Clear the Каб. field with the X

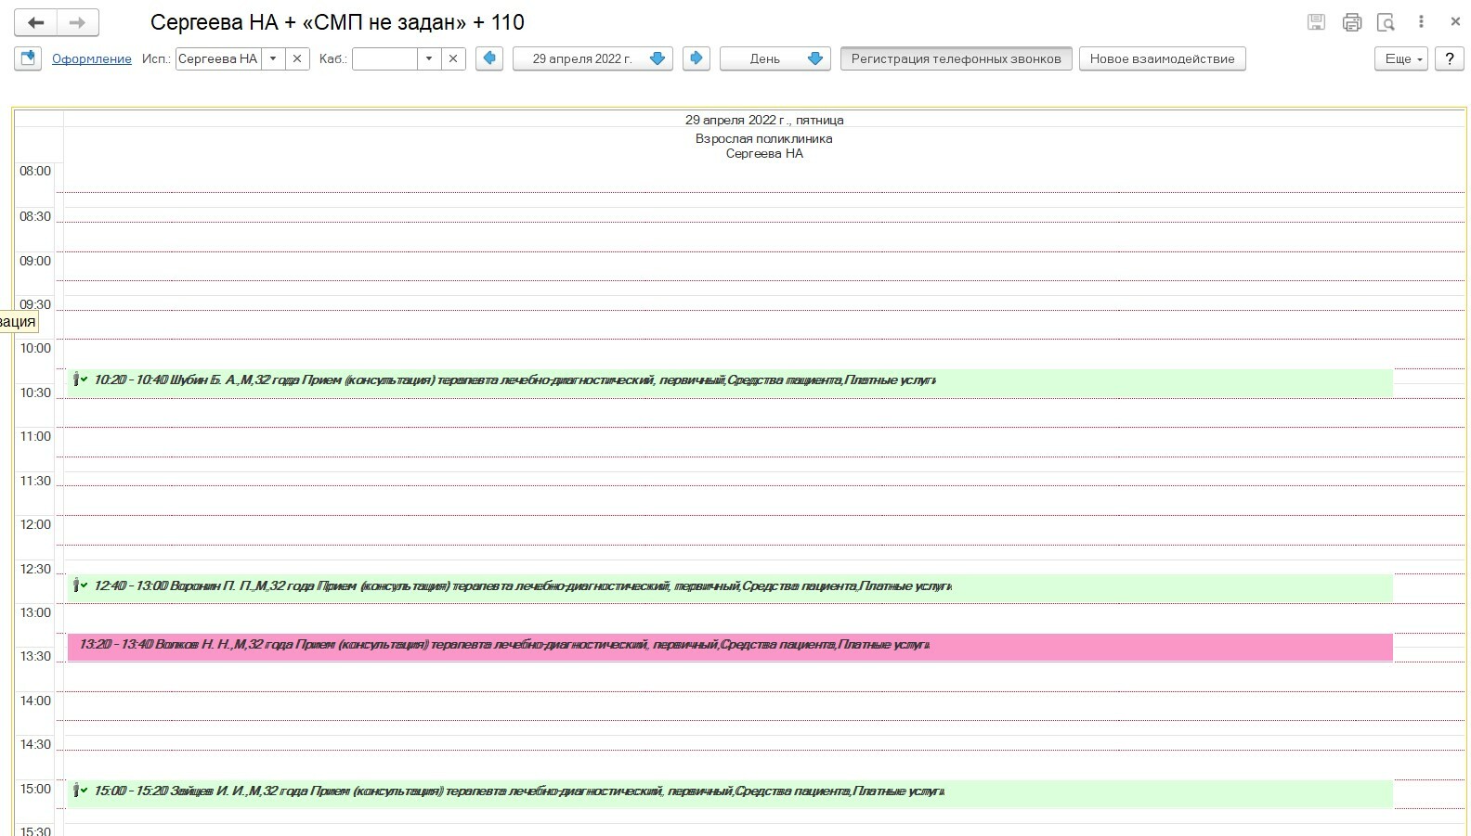pyautogui.click(x=453, y=58)
